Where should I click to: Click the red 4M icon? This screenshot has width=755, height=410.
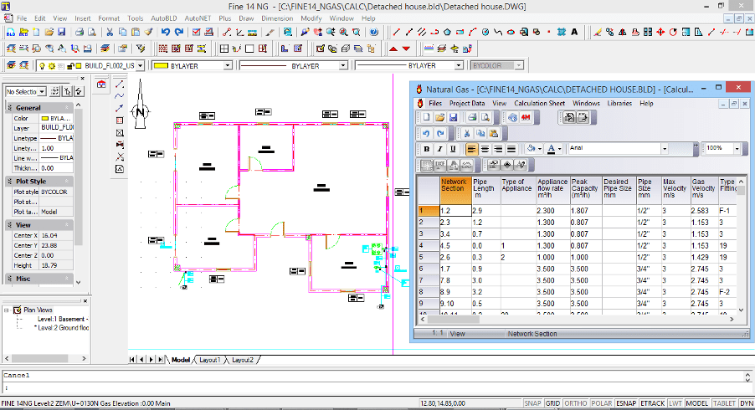click(x=526, y=117)
